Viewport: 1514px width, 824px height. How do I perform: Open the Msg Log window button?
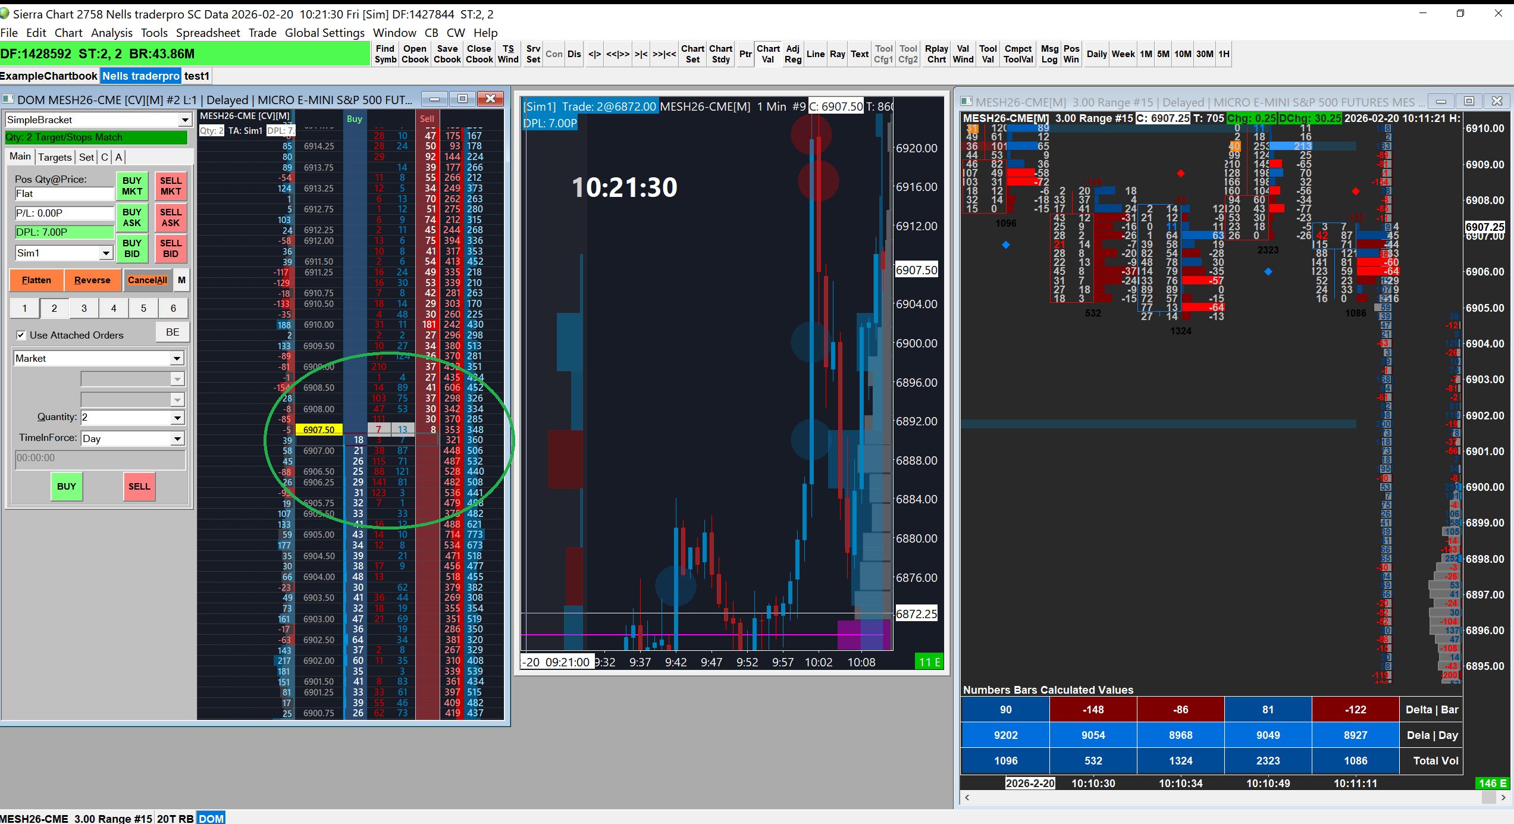pos(1050,54)
